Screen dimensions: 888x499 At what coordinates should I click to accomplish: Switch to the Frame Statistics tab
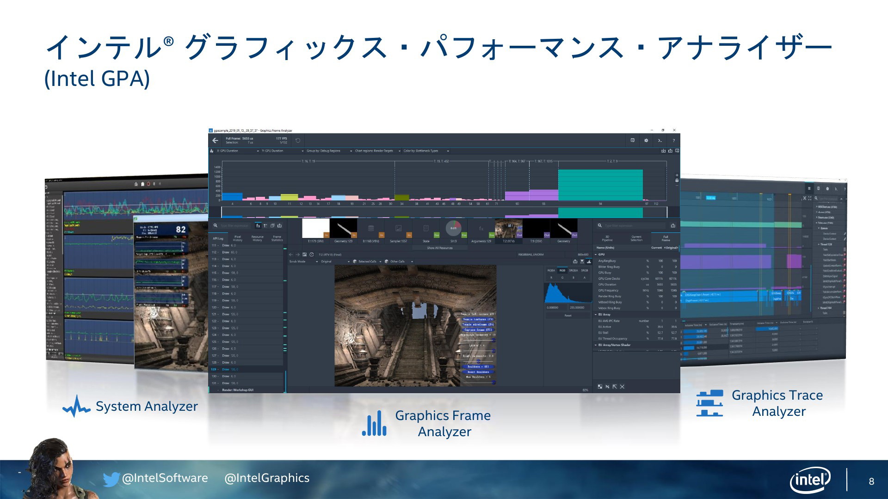(x=277, y=238)
